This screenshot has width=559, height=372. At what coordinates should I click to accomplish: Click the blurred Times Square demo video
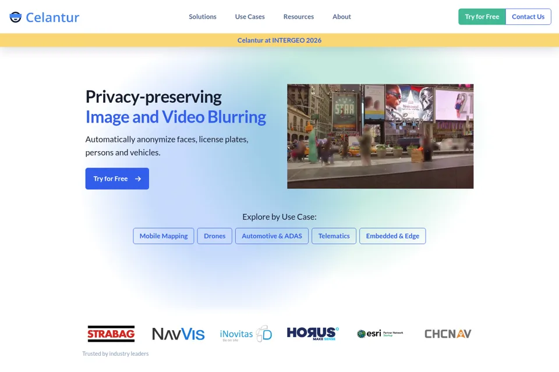tap(380, 137)
